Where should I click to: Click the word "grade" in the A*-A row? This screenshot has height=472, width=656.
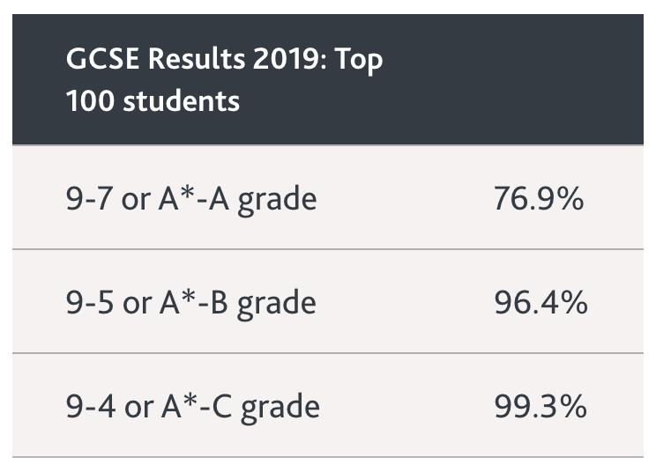point(278,201)
